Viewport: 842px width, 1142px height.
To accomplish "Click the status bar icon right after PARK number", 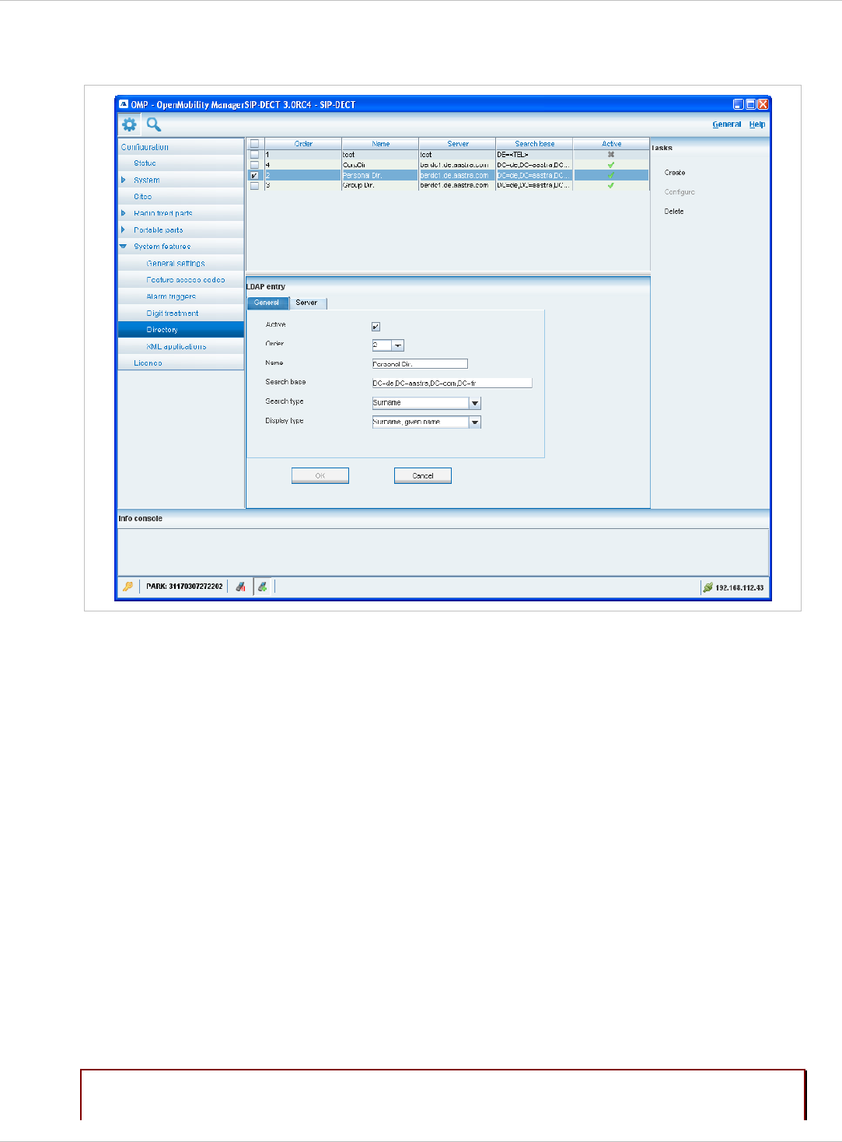I will tap(241, 587).
